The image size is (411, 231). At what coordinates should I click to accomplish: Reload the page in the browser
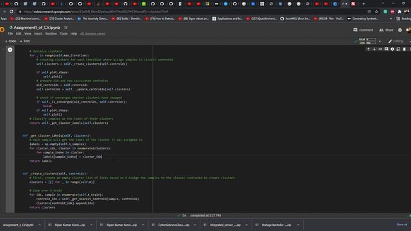[12, 12]
